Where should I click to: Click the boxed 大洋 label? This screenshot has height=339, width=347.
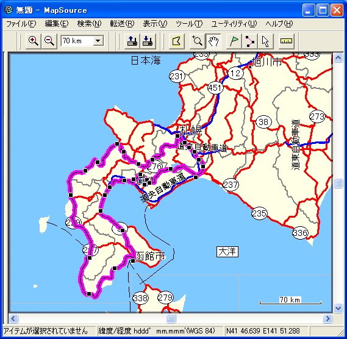pos(227,252)
